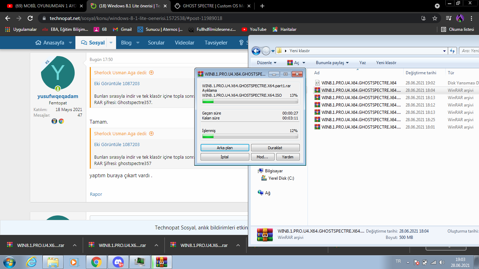Image resolution: width=479 pixels, height=269 pixels.
Task: Open the Haritalar maps bookmark
Action: pos(284,29)
